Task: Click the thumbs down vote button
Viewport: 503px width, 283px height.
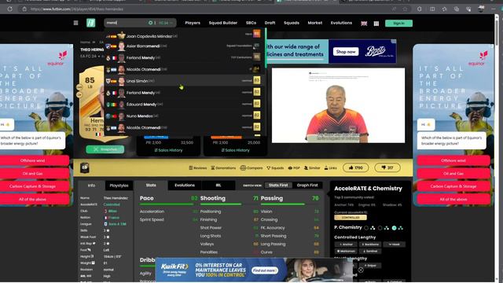Action: click(387, 167)
